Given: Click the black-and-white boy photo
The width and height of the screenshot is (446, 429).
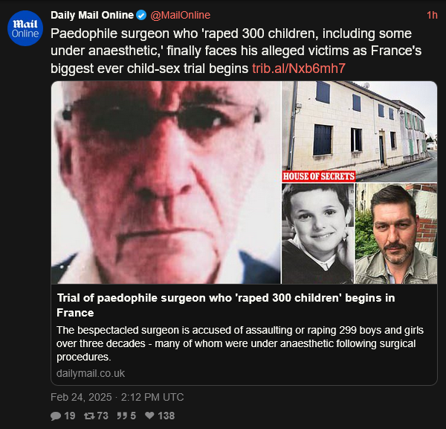Looking at the screenshot, I should 317,233.
